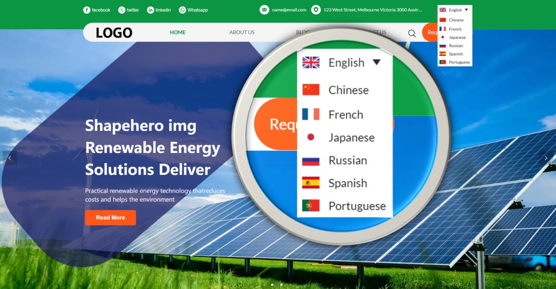This screenshot has height=289, width=556.
Task: Click the LinkedIn icon
Action: (151, 10)
